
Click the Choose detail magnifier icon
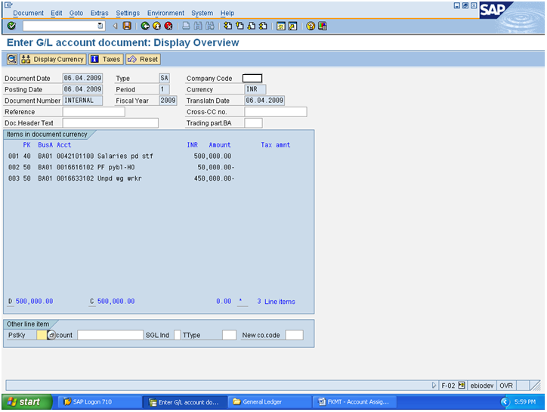click(x=12, y=60)
